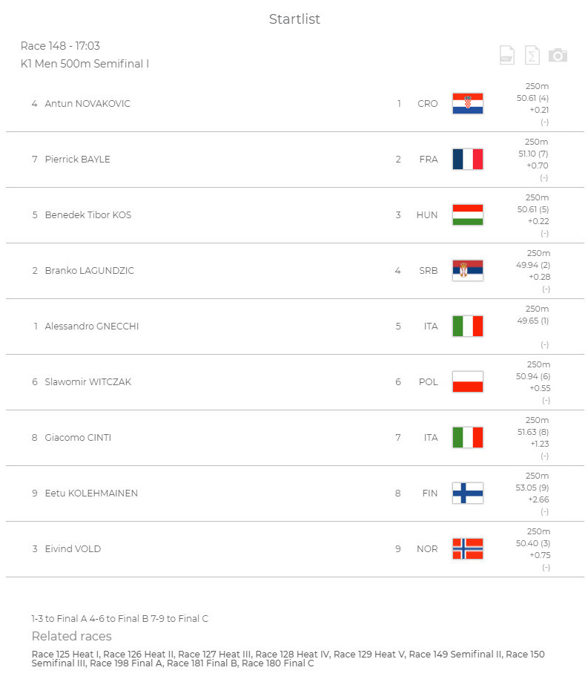Open the photo finish camera icon
This screenshot has height=682, width=588.
point(558,55)
